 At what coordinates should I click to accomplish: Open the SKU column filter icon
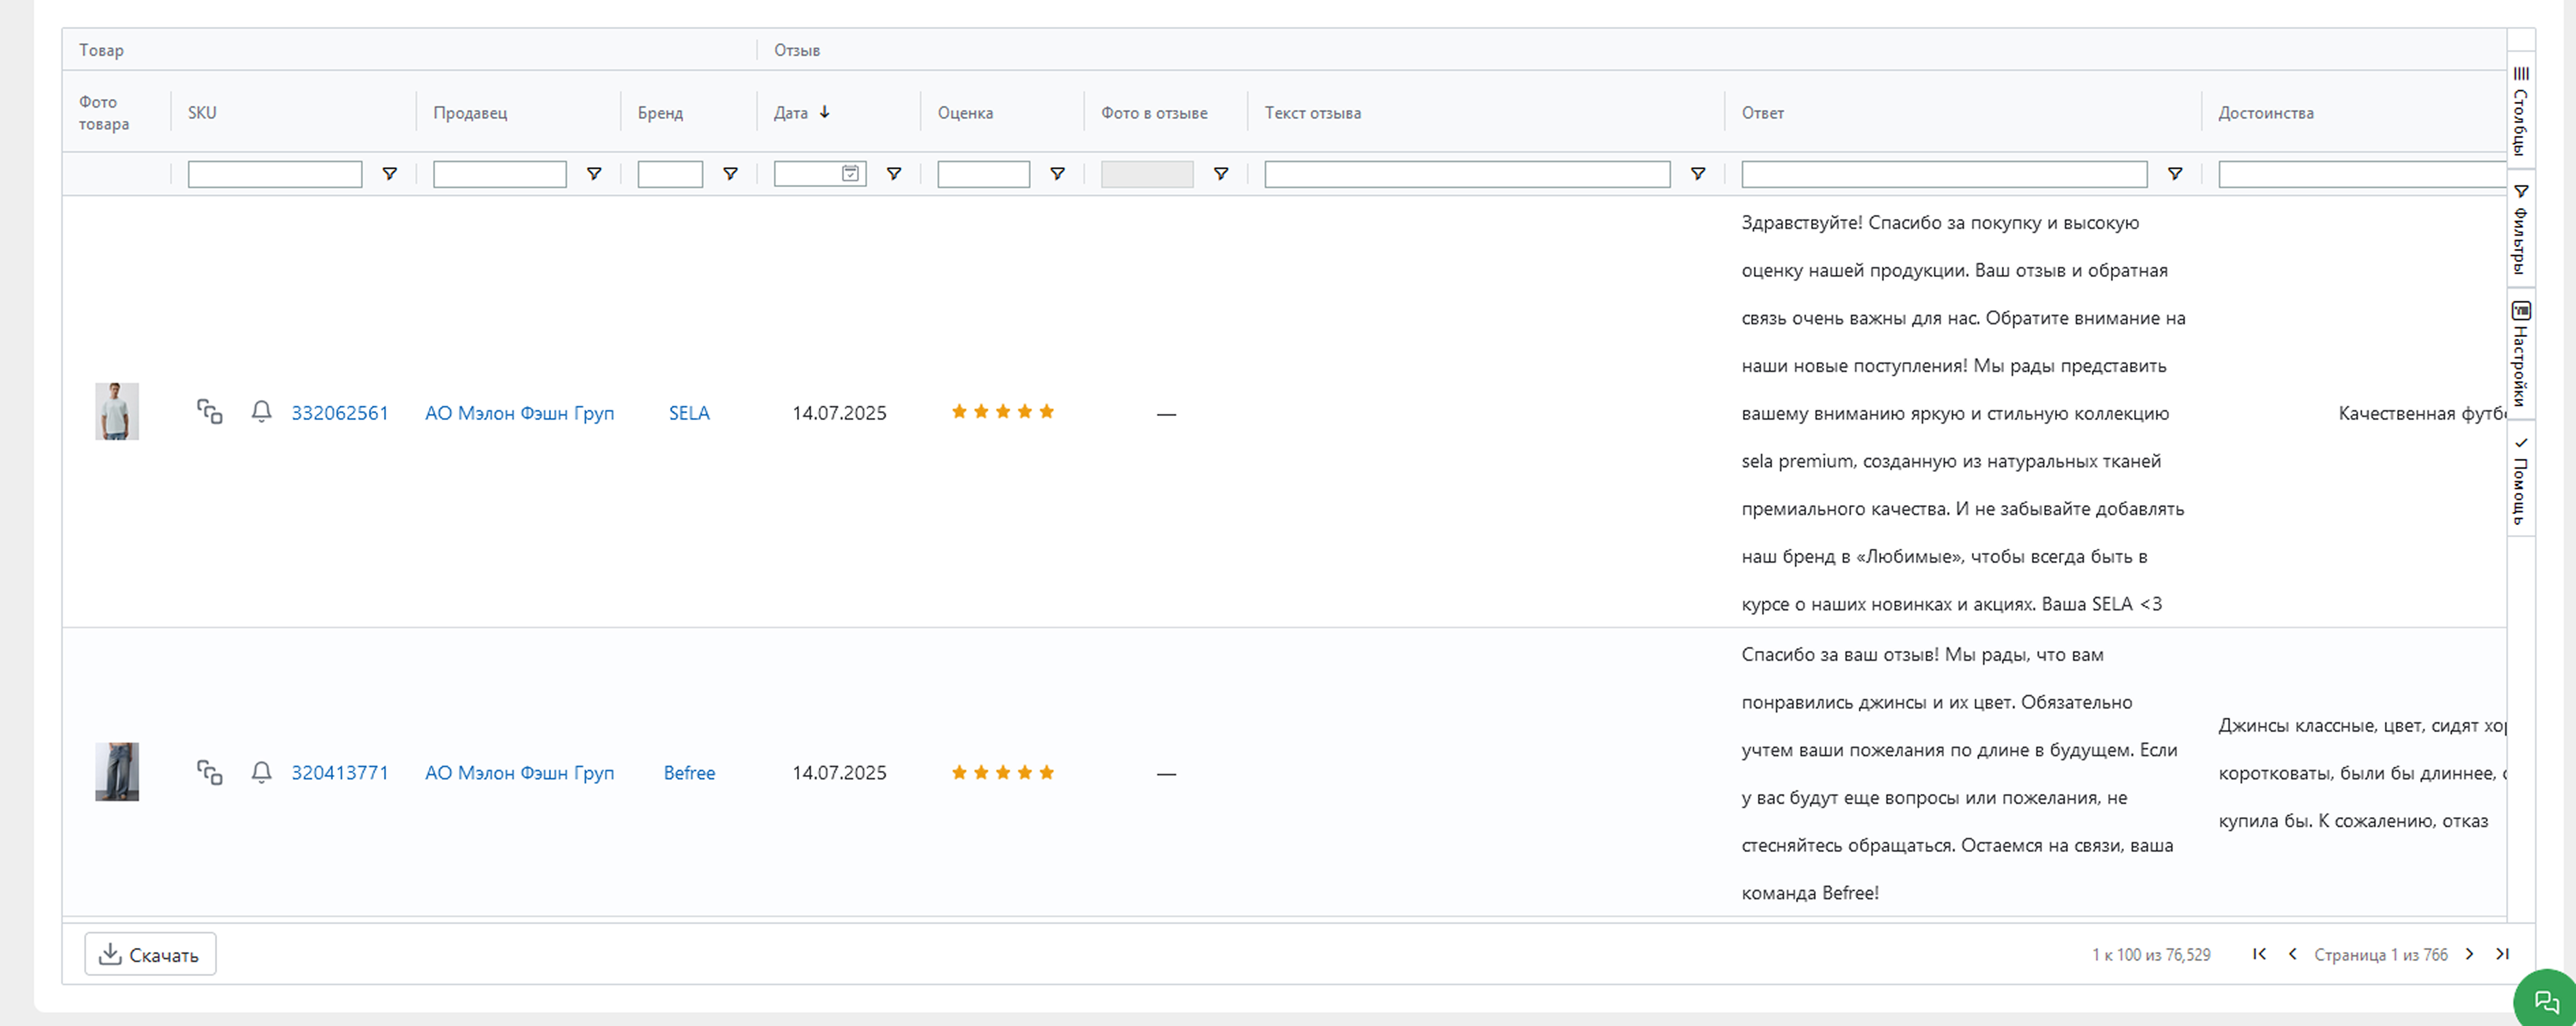(x=390, y=174)
